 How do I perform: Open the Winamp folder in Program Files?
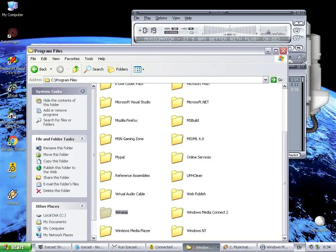point(114,212)
